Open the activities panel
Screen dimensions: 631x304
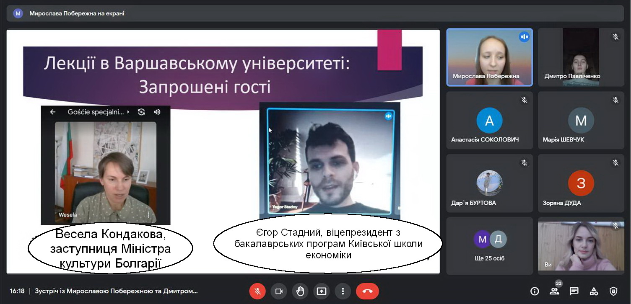[594, 291]
